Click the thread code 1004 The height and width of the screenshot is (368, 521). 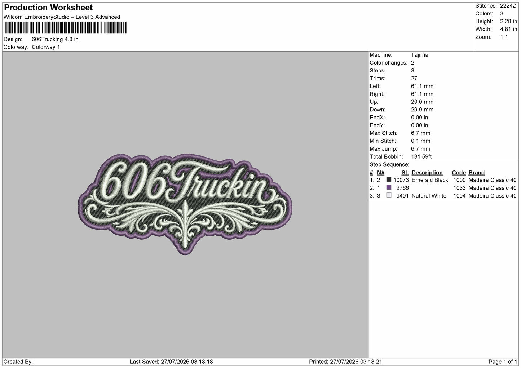click(x=459, y=196)
